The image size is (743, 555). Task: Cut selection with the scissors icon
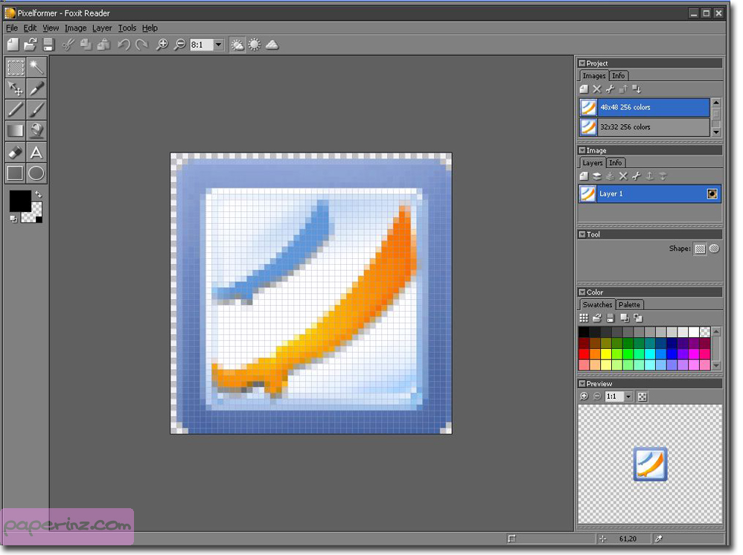[x=68, y=45]
